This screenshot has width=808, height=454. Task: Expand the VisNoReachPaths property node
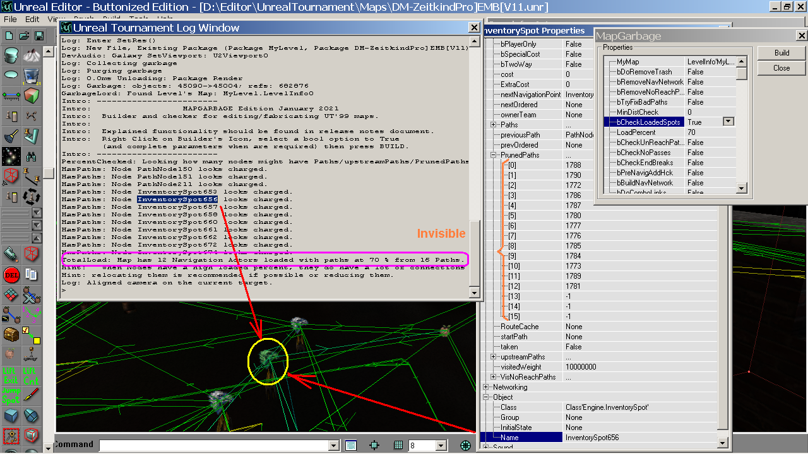[x=494, y=377]
